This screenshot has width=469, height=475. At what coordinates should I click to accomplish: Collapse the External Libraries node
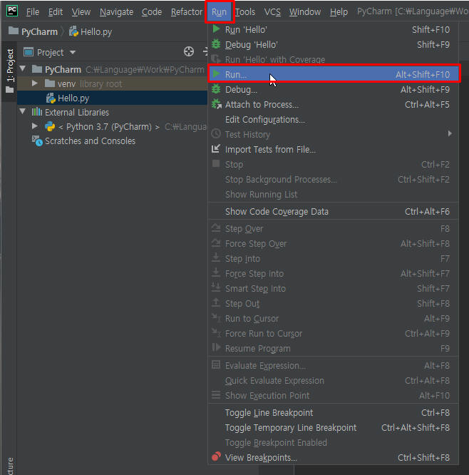[x=23, y=111]
